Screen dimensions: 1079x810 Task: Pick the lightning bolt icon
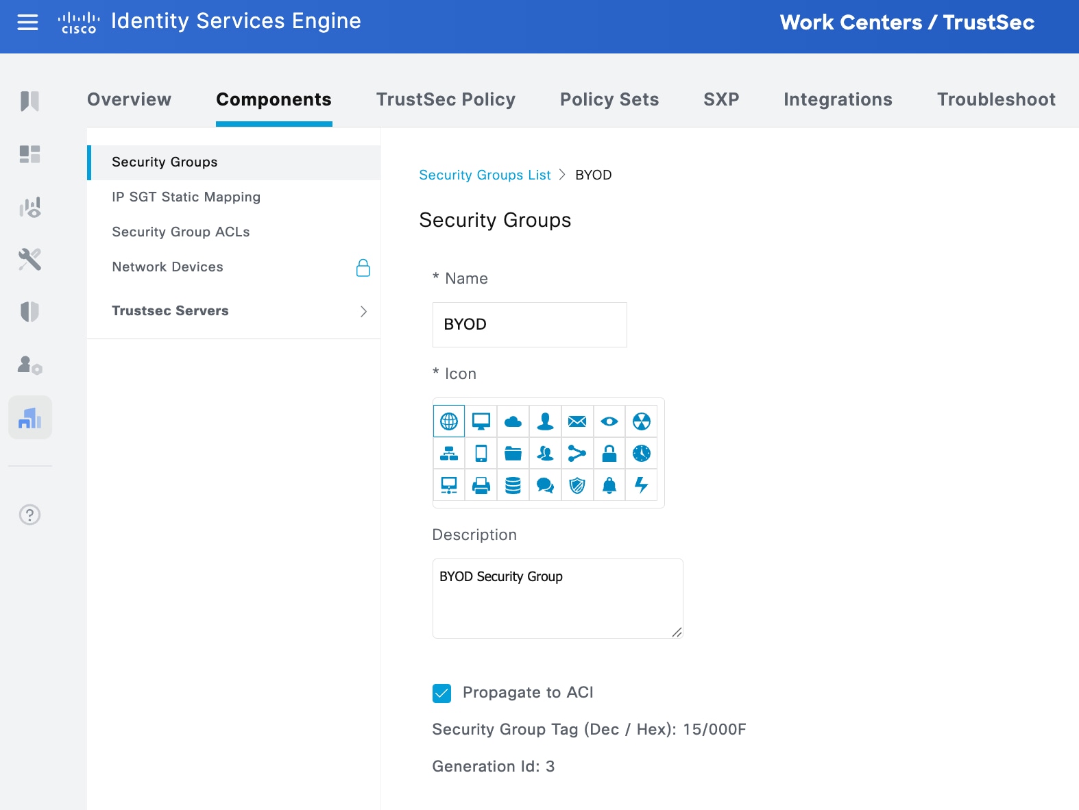click(642, 485)
